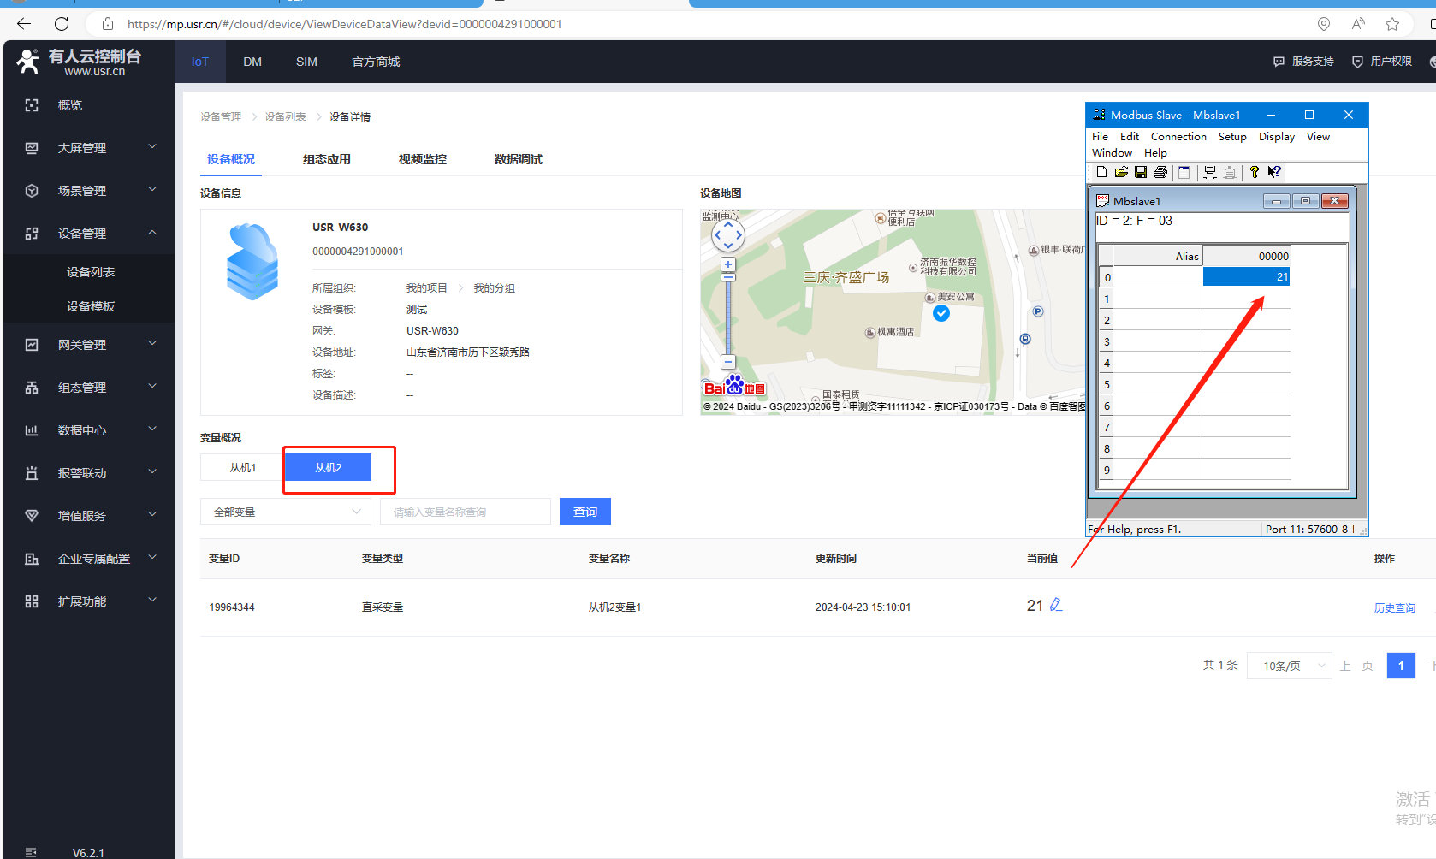Viewport: 1436px width, 859px height.
Task: Edit current value using the pencil icon
Action: click(x=1056, y=605)
